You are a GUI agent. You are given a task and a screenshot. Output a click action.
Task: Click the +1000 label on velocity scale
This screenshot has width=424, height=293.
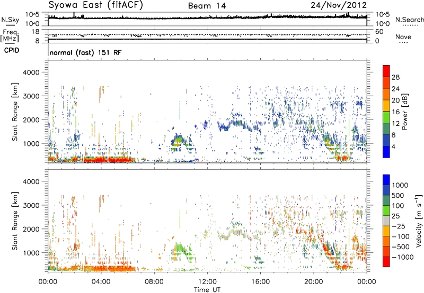point(400,185)
